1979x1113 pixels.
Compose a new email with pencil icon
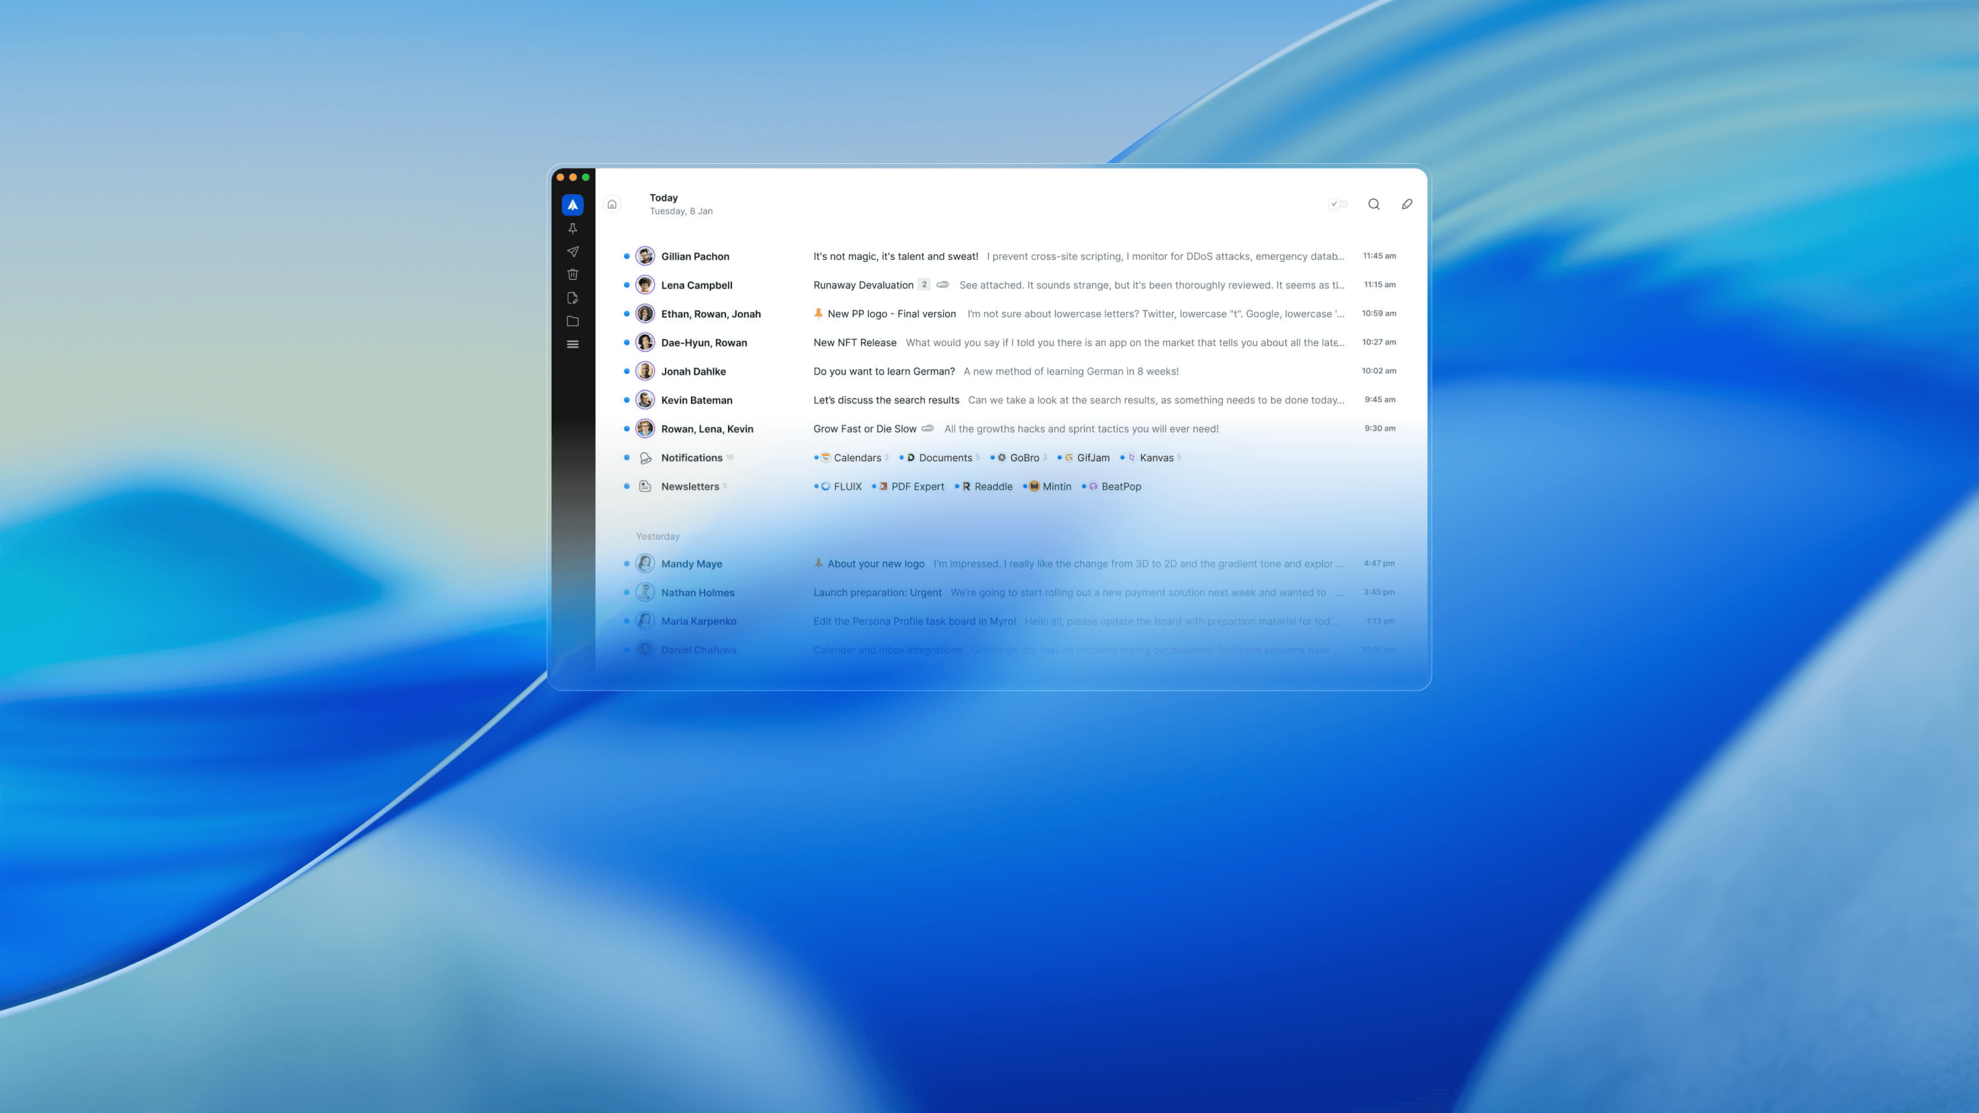[x=1406, y=205]
